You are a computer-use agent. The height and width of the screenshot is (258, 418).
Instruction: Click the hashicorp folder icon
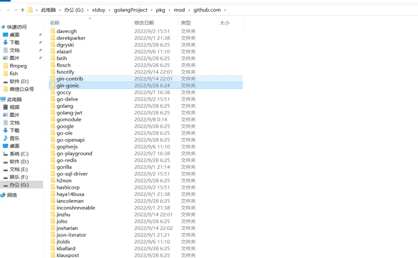click(53, 187)
